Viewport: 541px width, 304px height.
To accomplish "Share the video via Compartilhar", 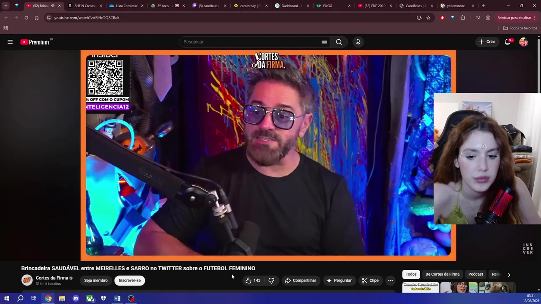I will pyautogui.click(x=301, y=280).
